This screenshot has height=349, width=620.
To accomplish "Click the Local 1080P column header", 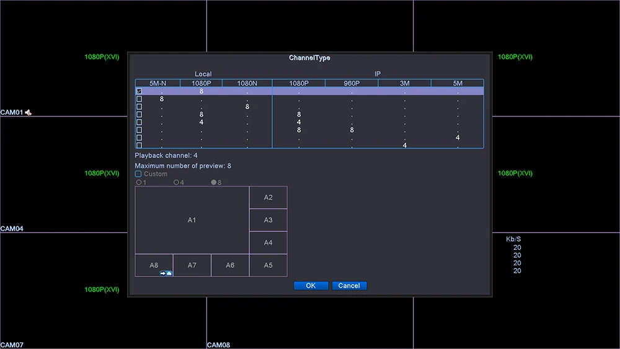I will [x=201, y=84].
